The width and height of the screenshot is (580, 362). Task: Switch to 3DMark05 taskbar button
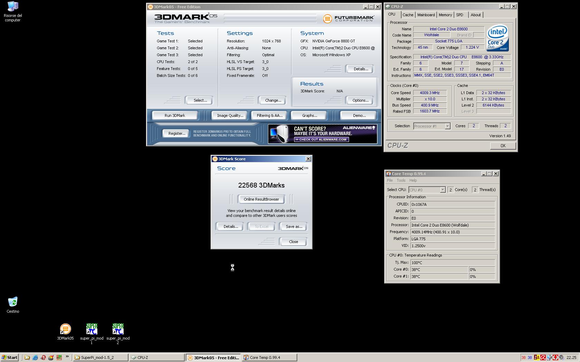(213, 358)
